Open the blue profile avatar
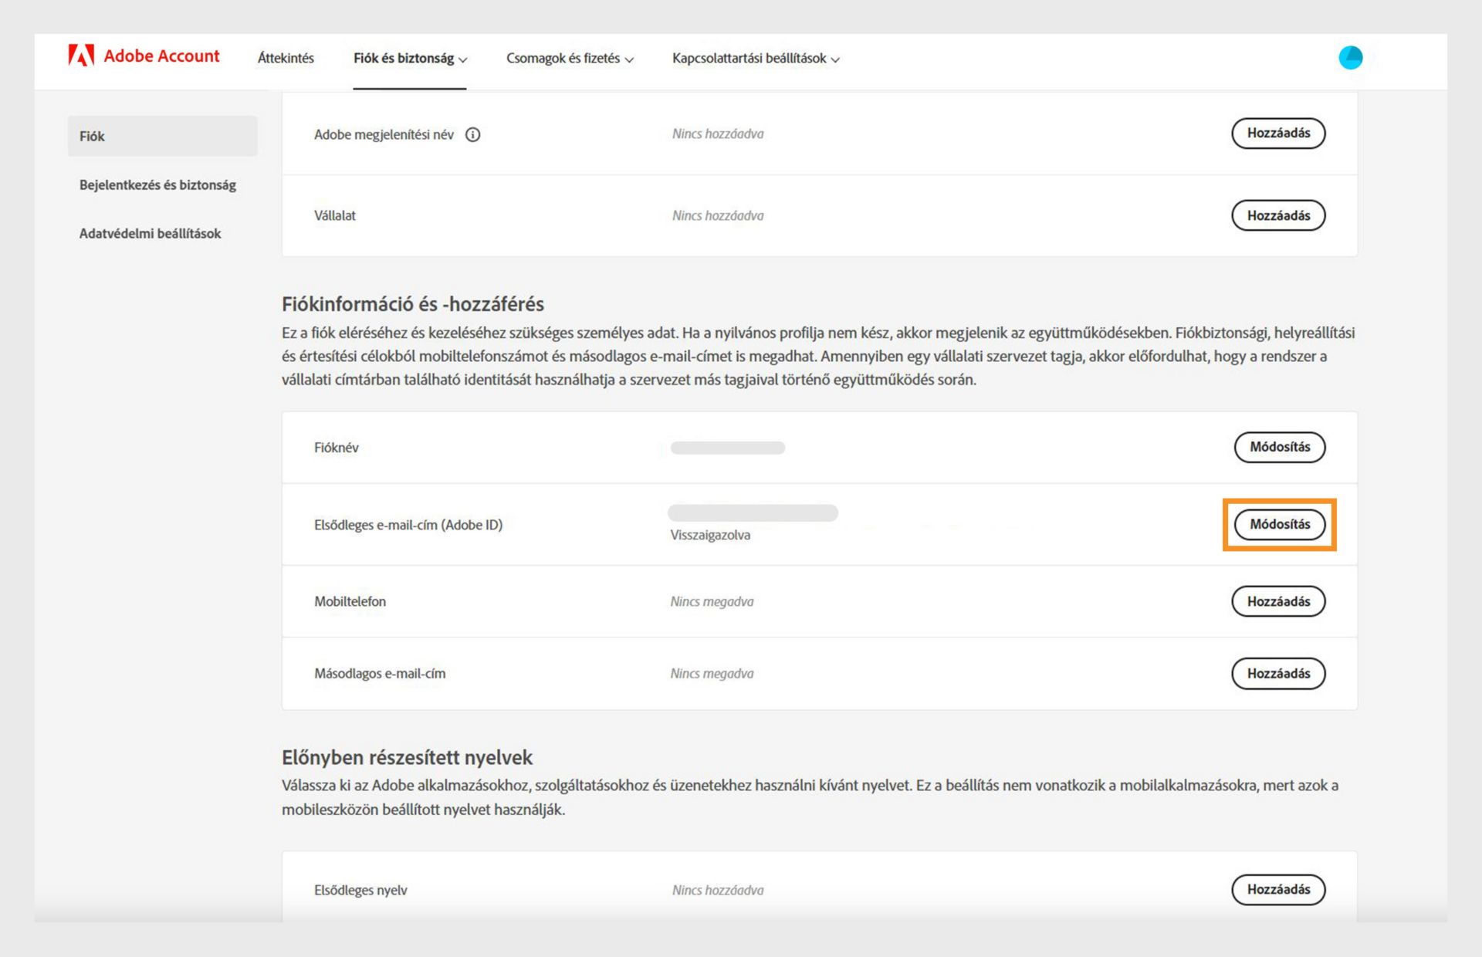 tap(1350, 58)
